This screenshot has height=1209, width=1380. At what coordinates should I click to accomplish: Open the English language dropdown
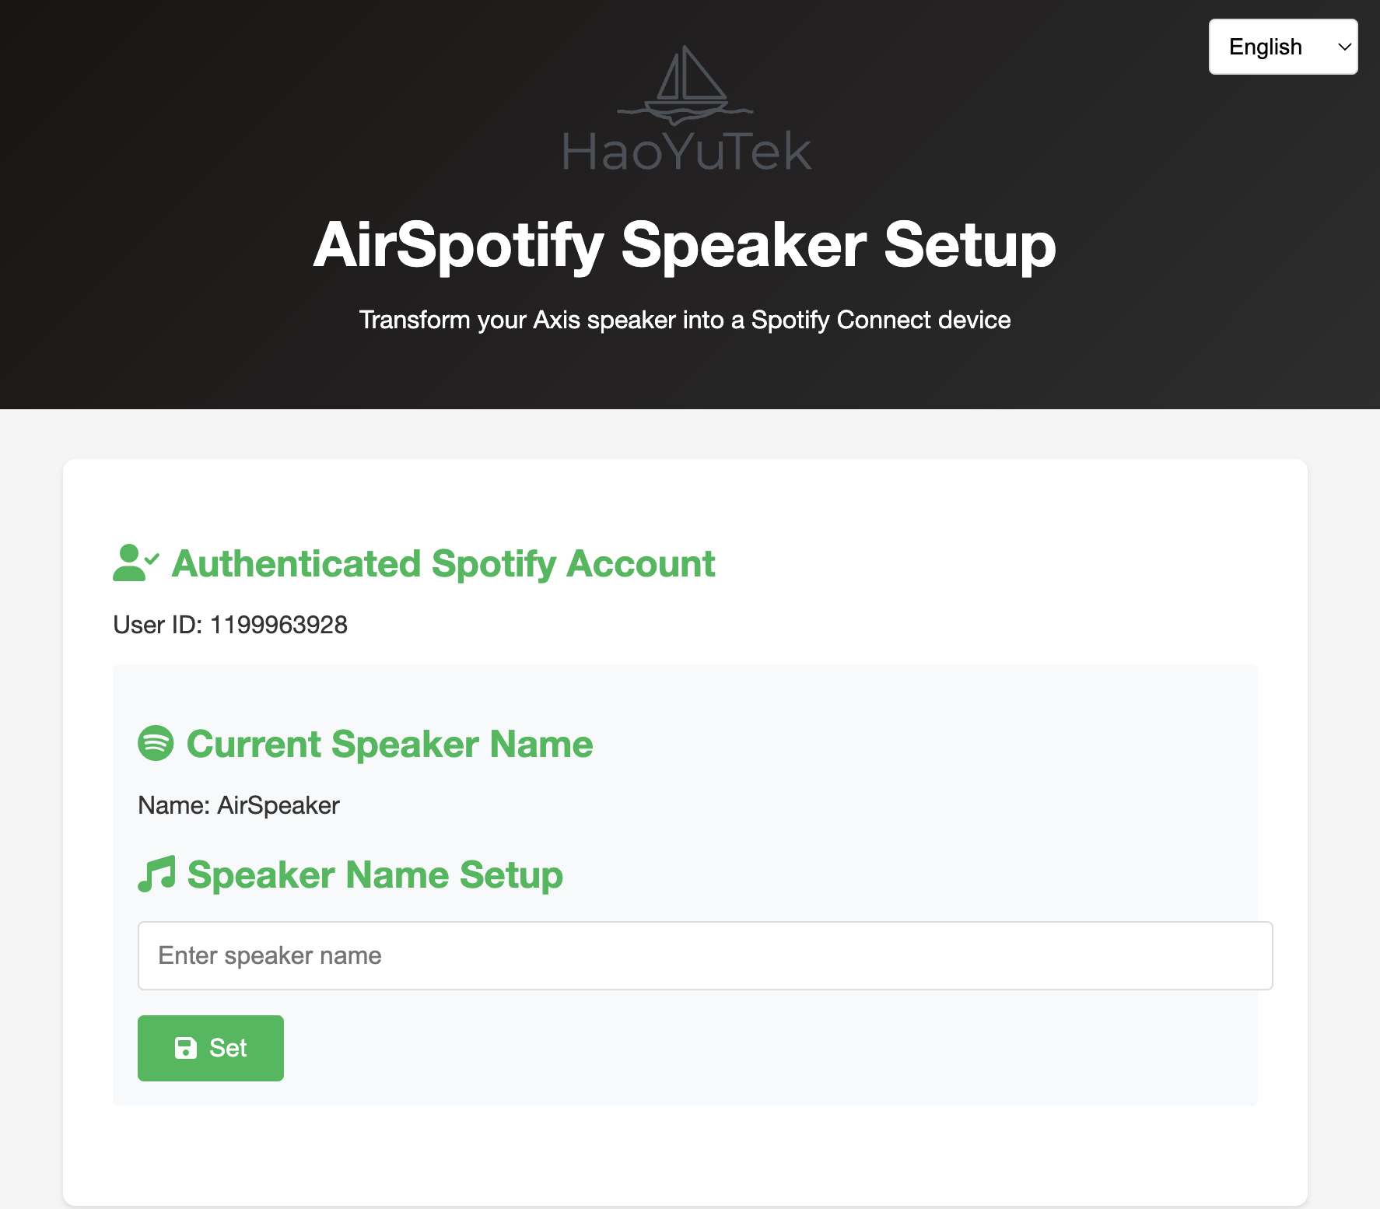pyautogui.click(x=1282, y=47)
